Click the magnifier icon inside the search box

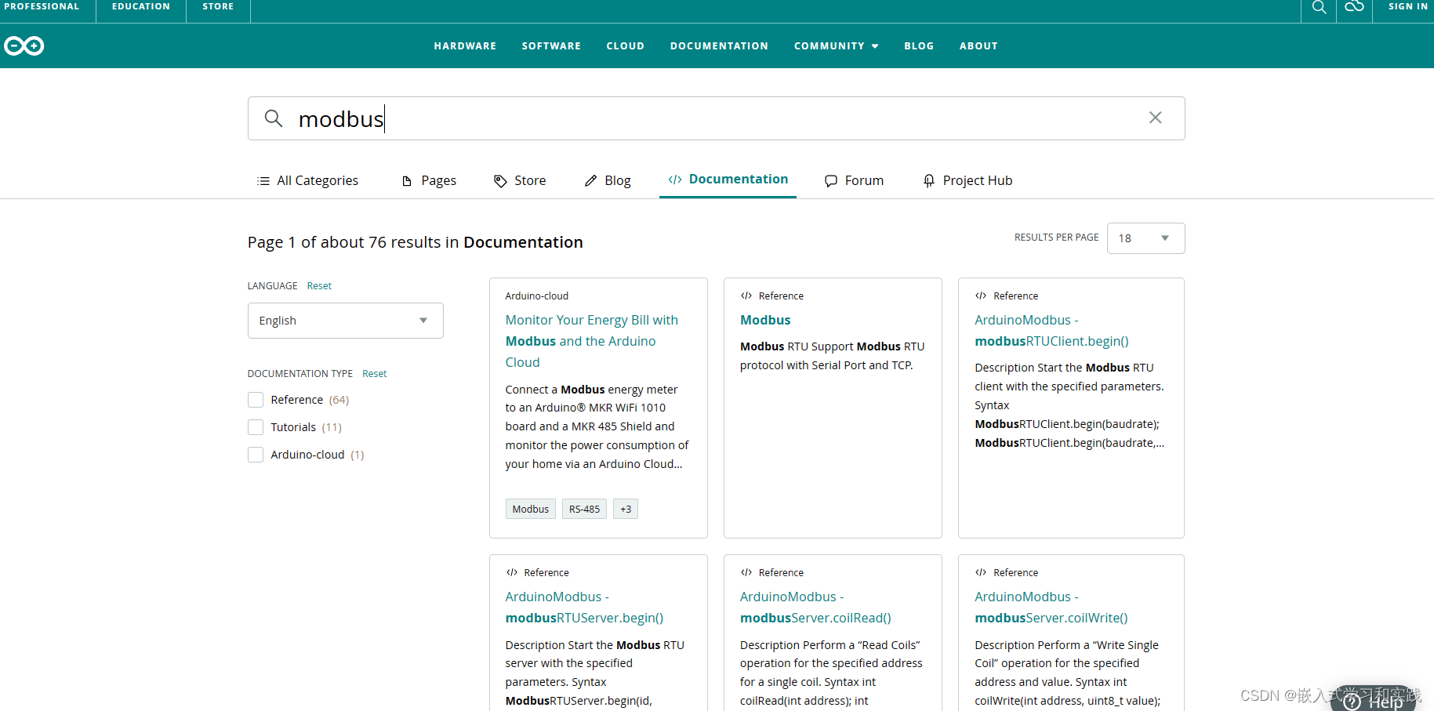pos(273,118)
